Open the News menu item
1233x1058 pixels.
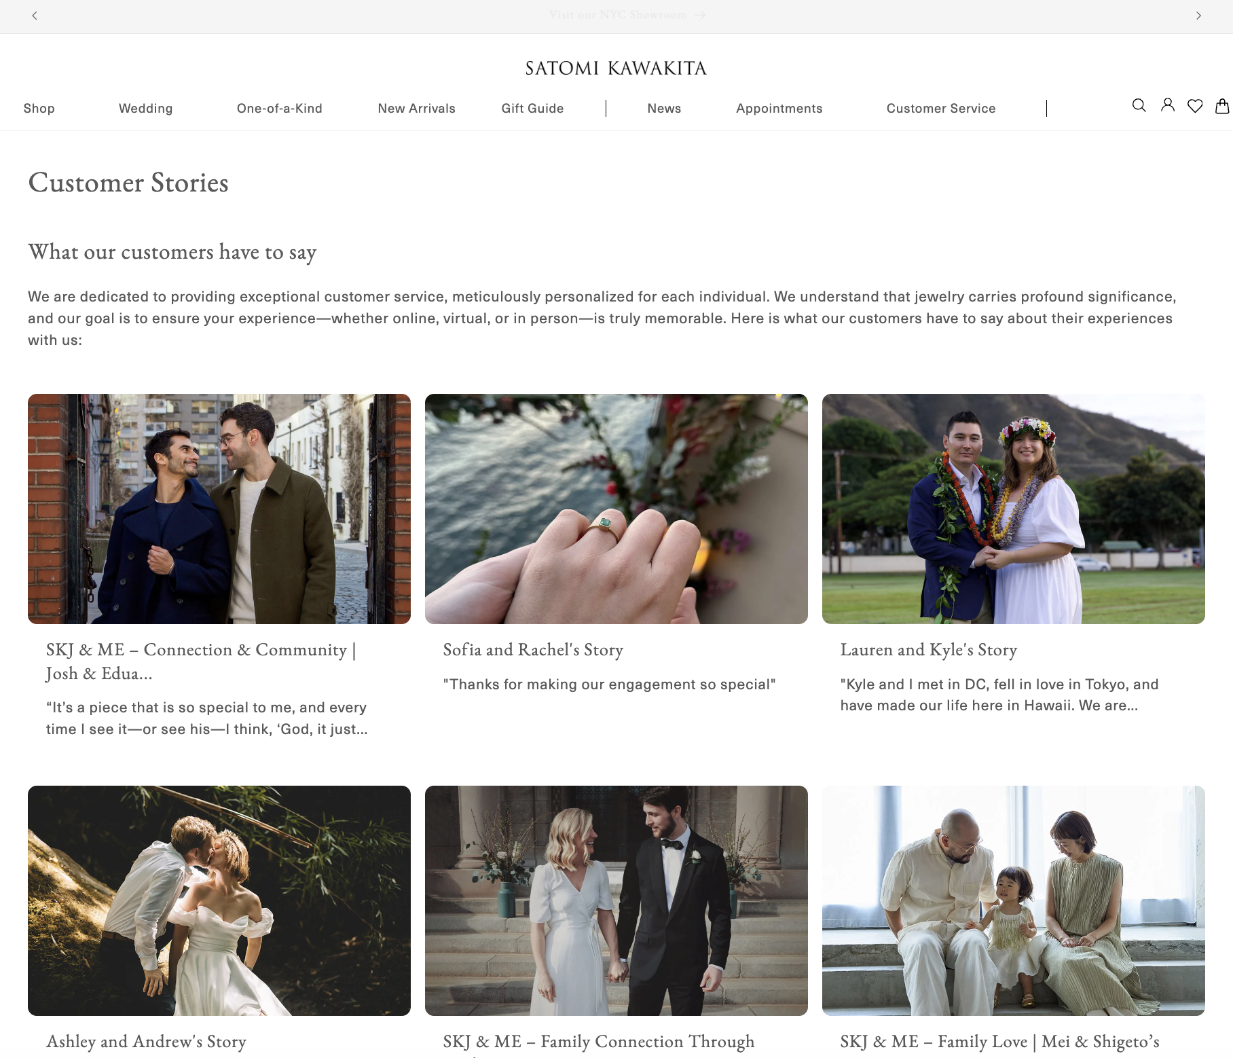point(663,109)
